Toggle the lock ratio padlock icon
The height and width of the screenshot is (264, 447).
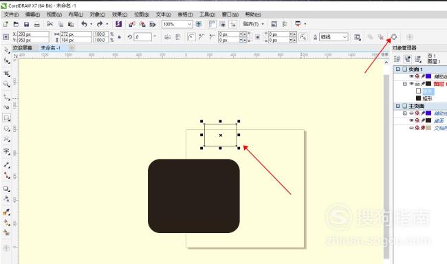pos(120,37)
